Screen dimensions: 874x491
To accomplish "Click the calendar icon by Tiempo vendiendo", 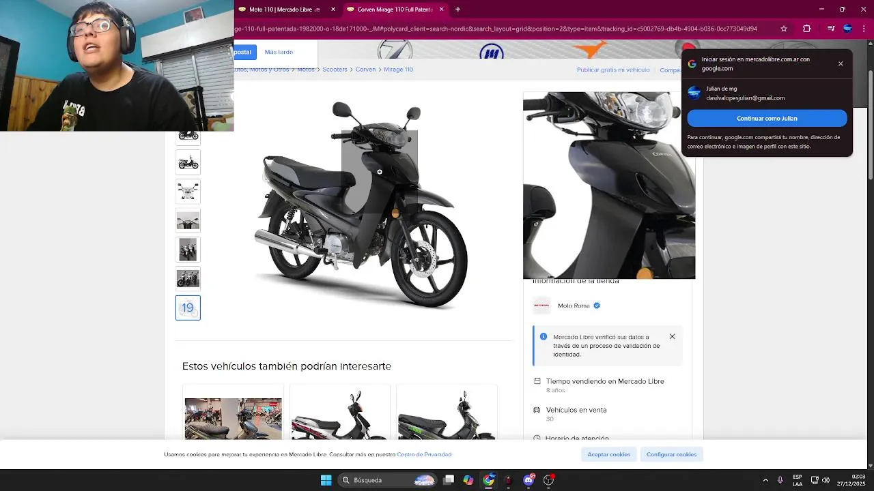I will coord(537,381).
